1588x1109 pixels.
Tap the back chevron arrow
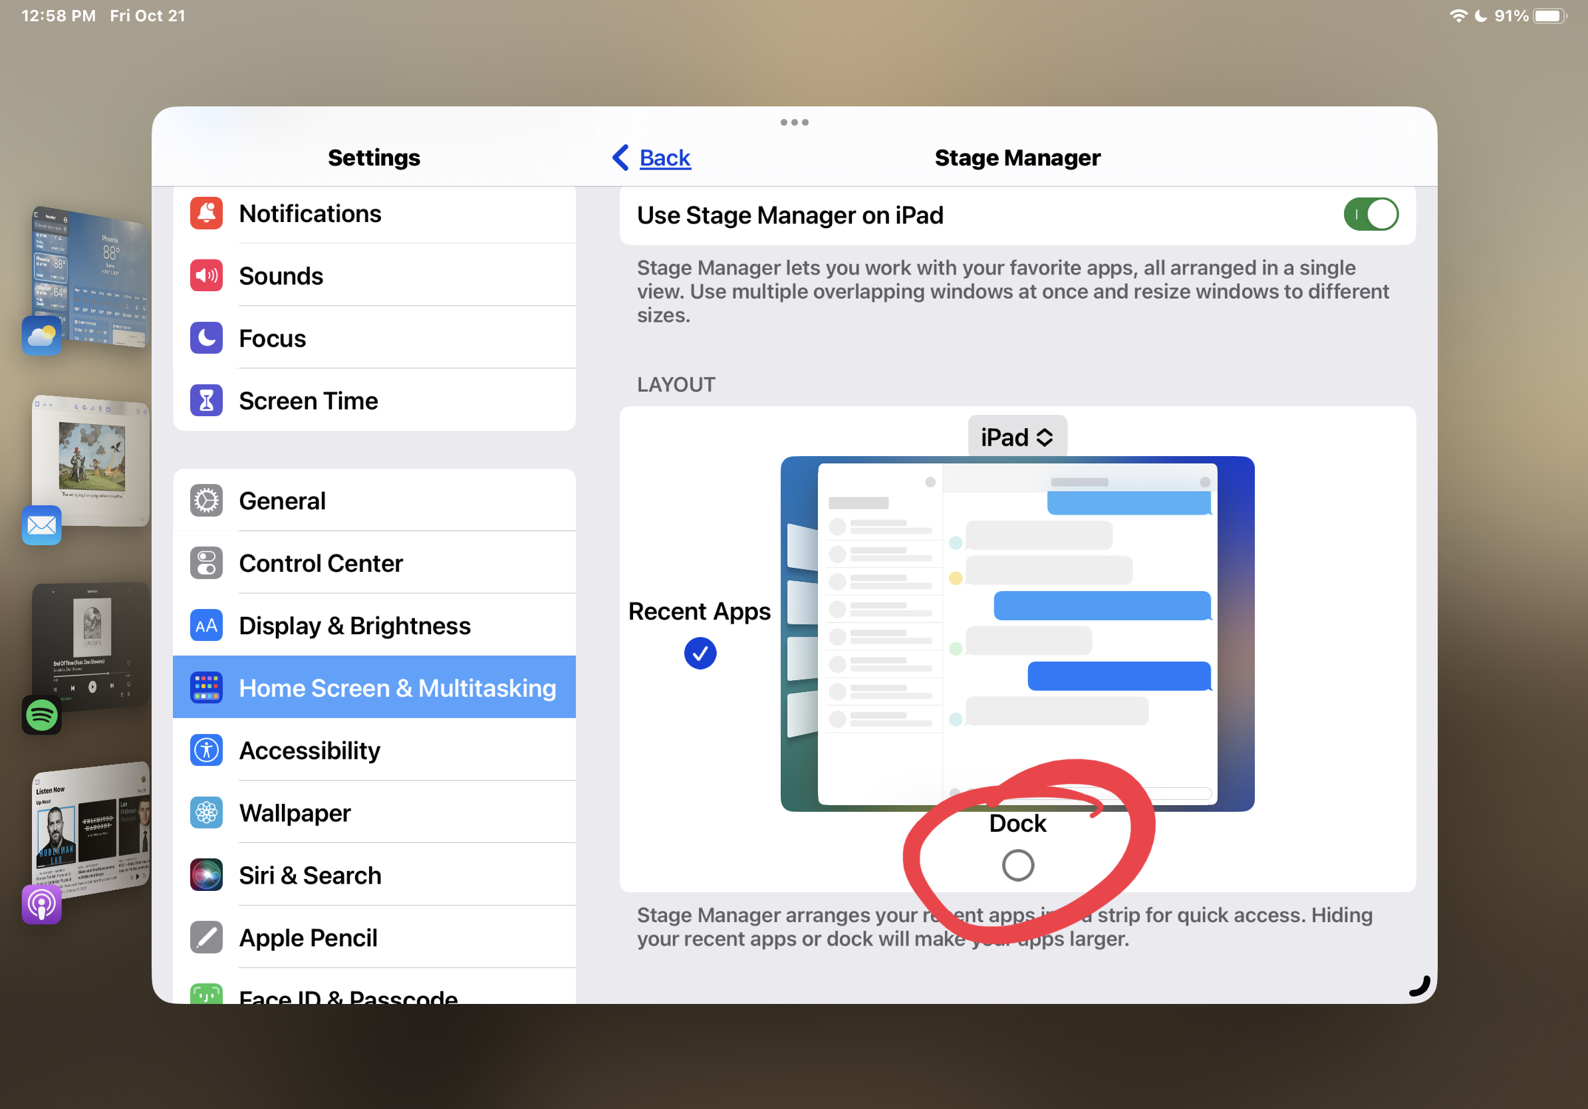coord(620,158)
